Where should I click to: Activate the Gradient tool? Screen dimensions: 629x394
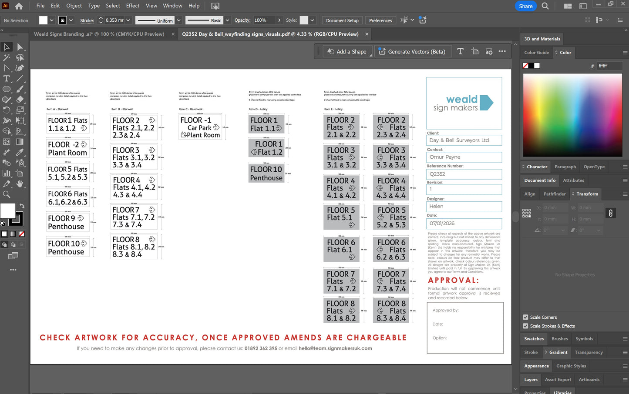[20, 142]
